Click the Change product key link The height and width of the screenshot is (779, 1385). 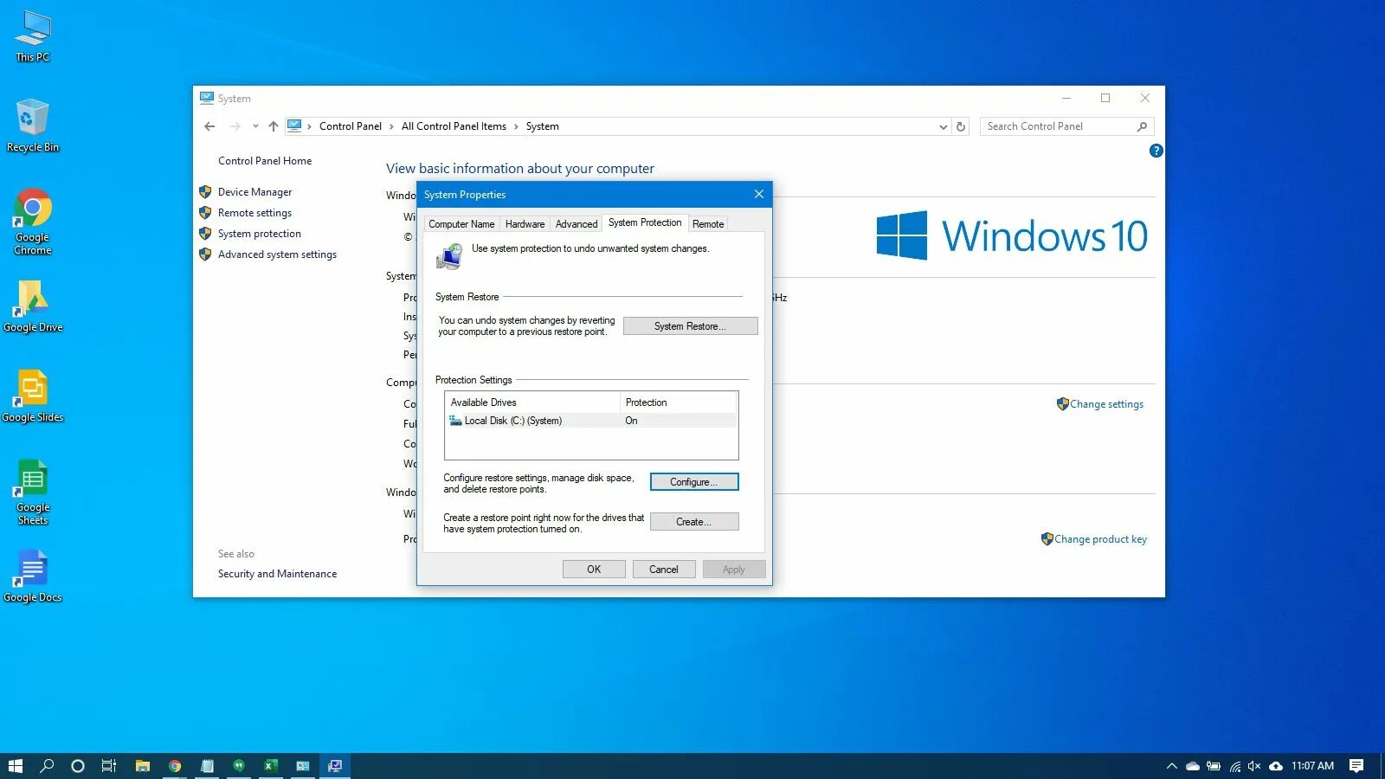tap(1100, 539)
